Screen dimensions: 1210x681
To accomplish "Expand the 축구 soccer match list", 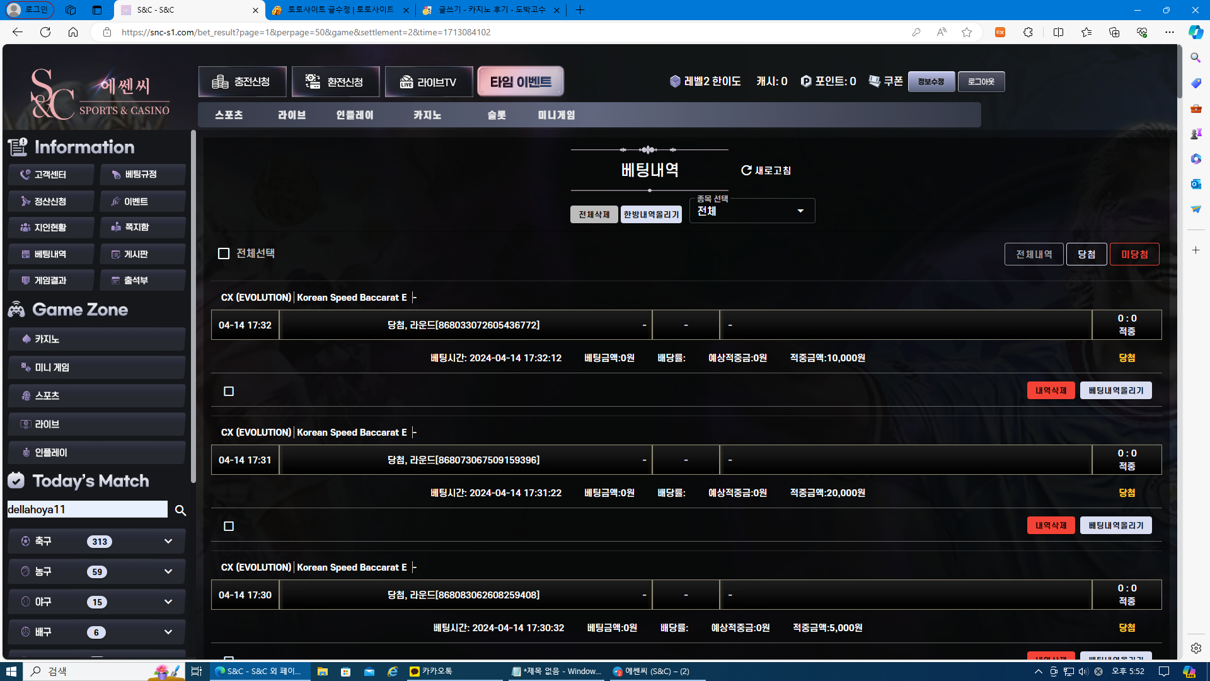I will 168,541.
